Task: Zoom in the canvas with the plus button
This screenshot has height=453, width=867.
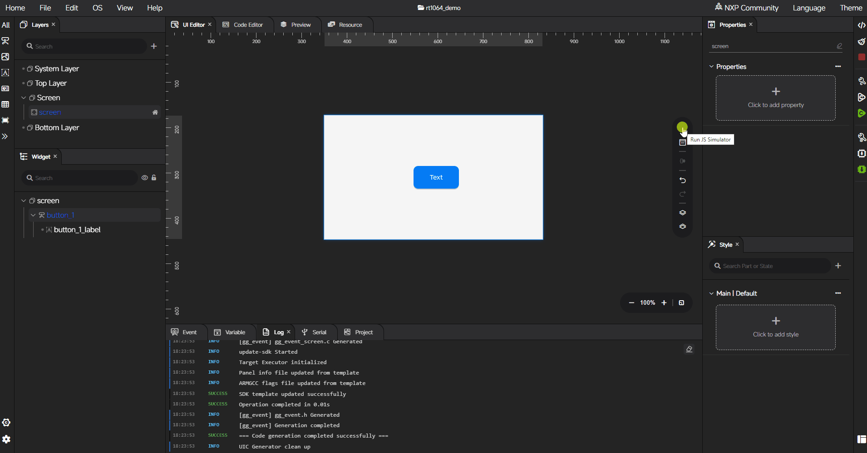Action: coord(664,303)
